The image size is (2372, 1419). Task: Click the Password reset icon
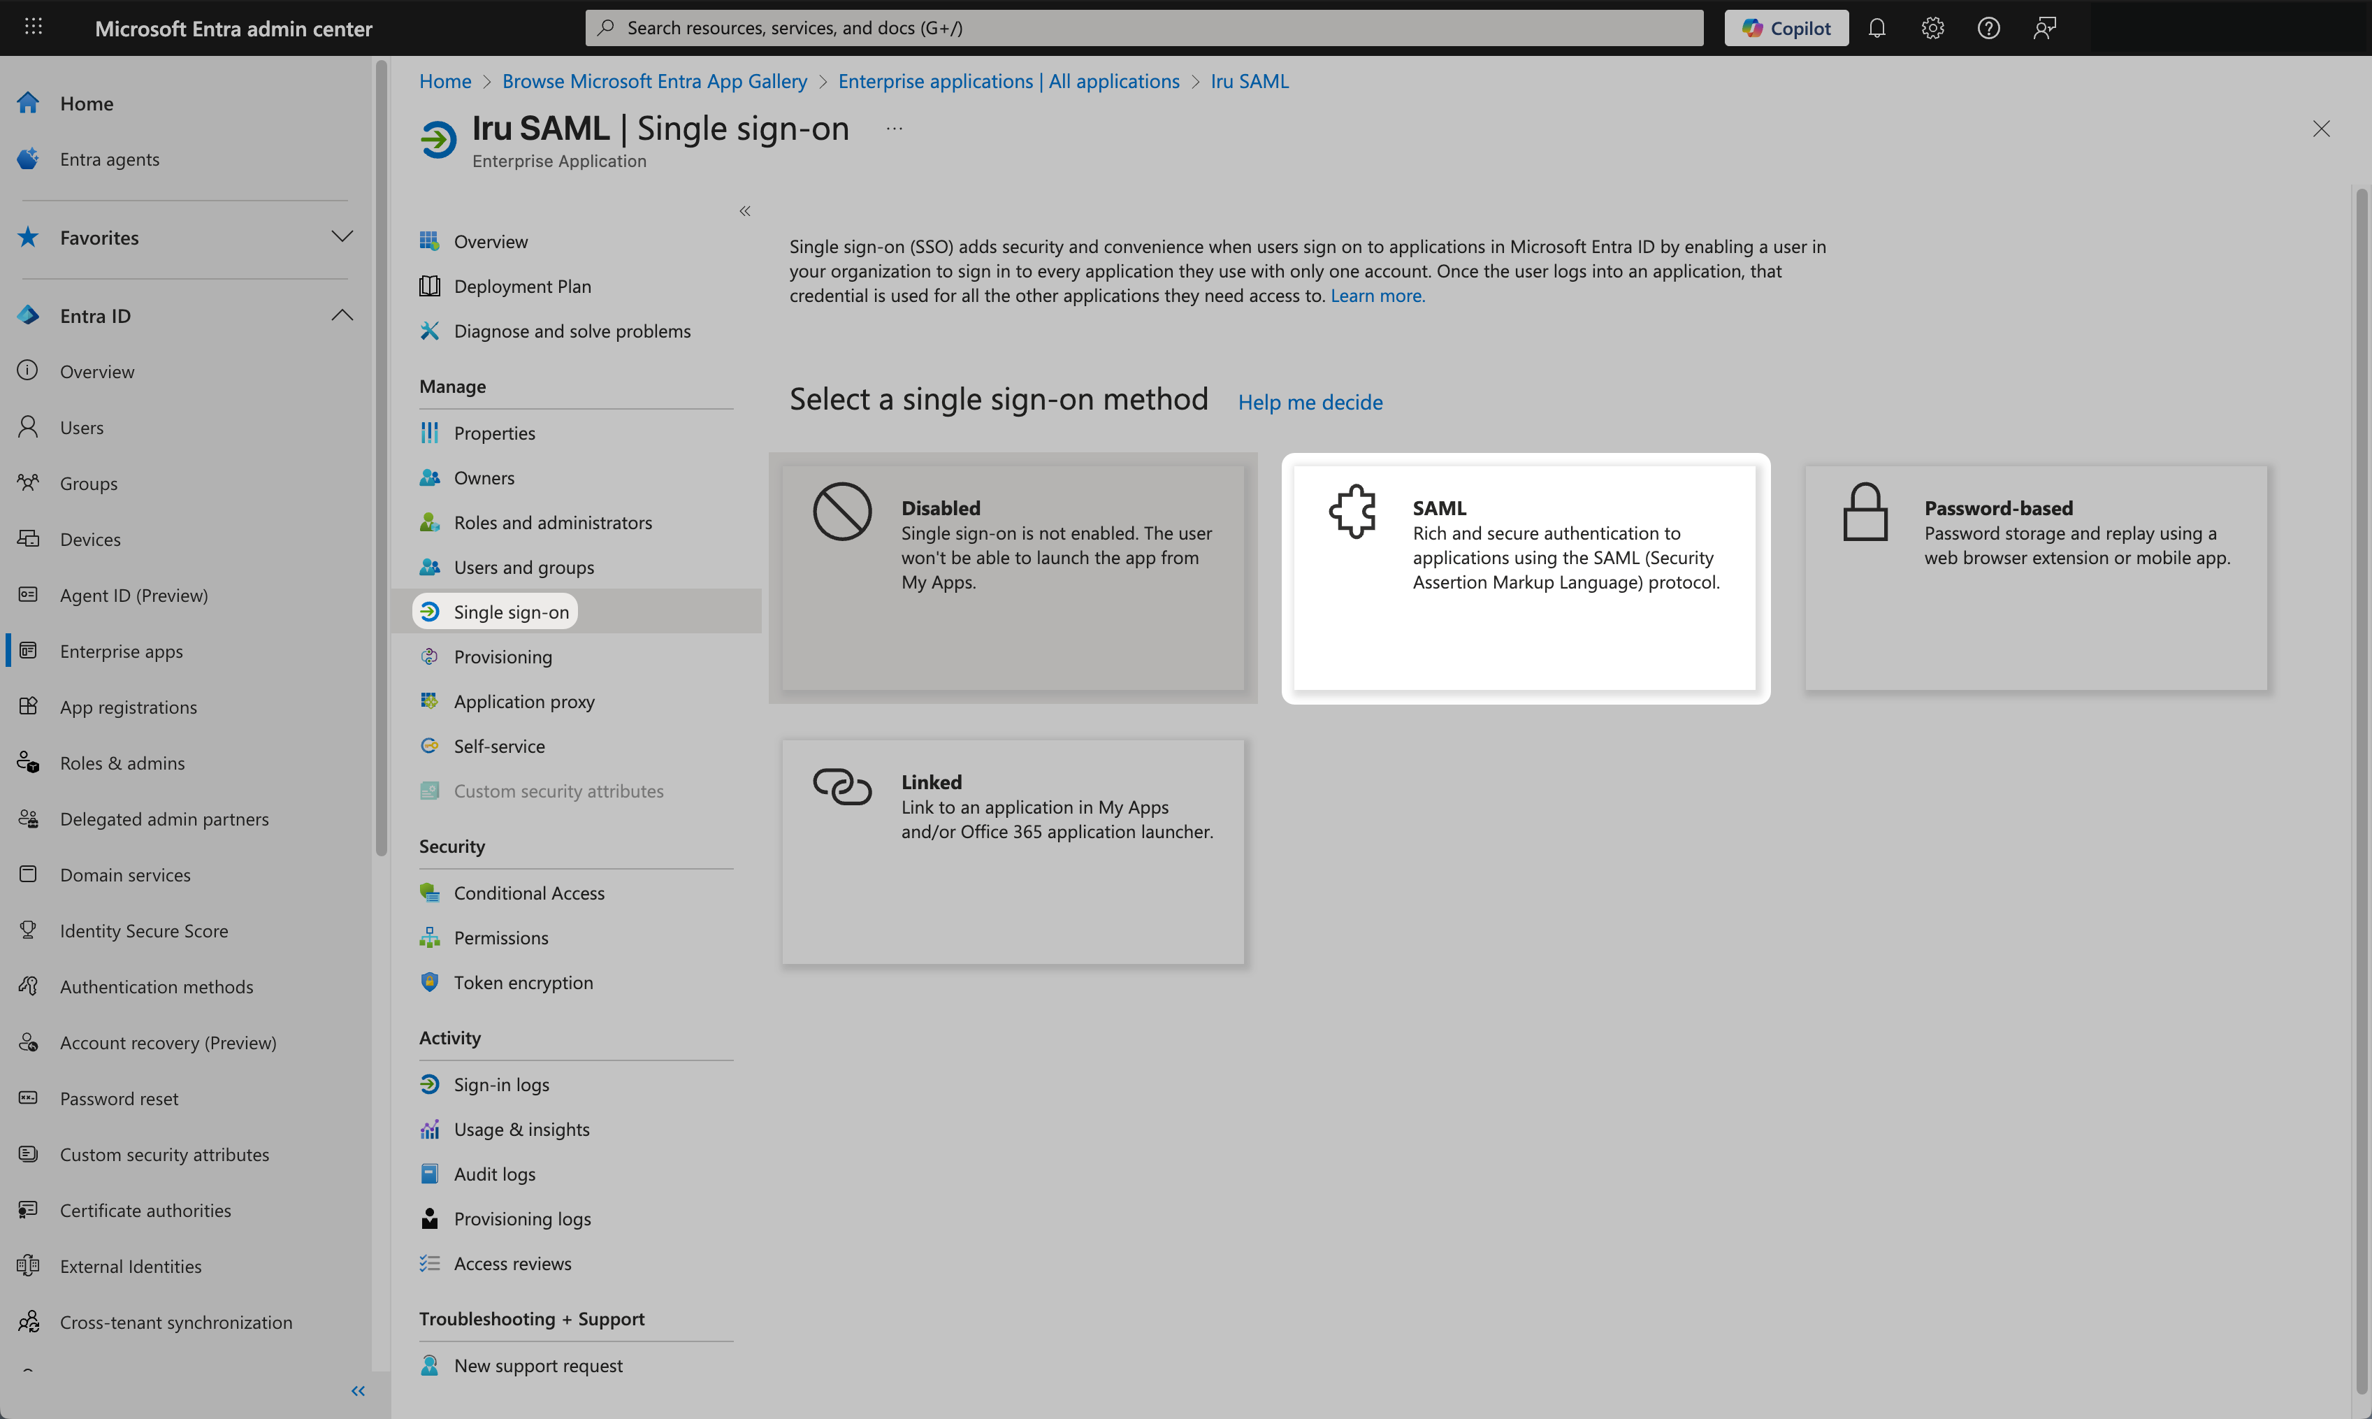click(29, 1097)
